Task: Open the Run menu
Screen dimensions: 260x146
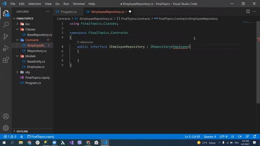Action: point(66,4)
